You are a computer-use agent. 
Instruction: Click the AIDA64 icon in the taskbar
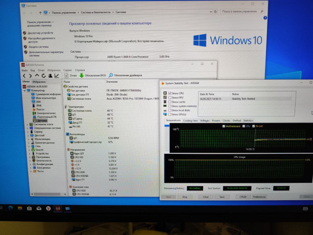(58, 209)
